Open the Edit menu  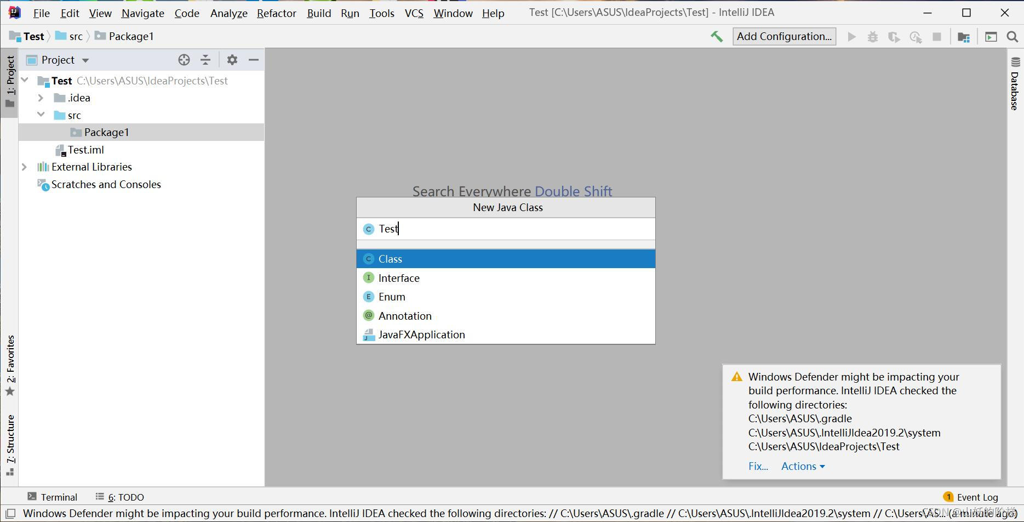pos(70,13)
